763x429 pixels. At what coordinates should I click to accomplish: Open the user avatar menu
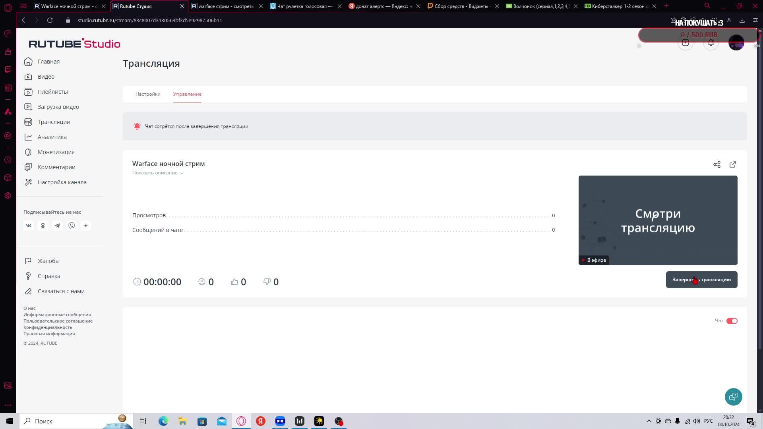[x=736, y=43]
